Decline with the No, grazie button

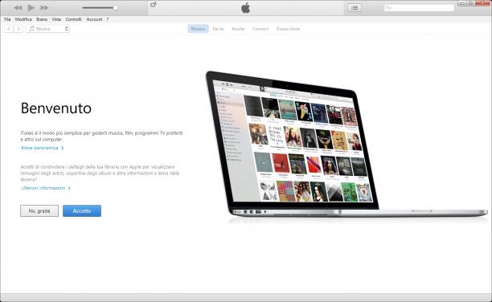click(39, 210)
